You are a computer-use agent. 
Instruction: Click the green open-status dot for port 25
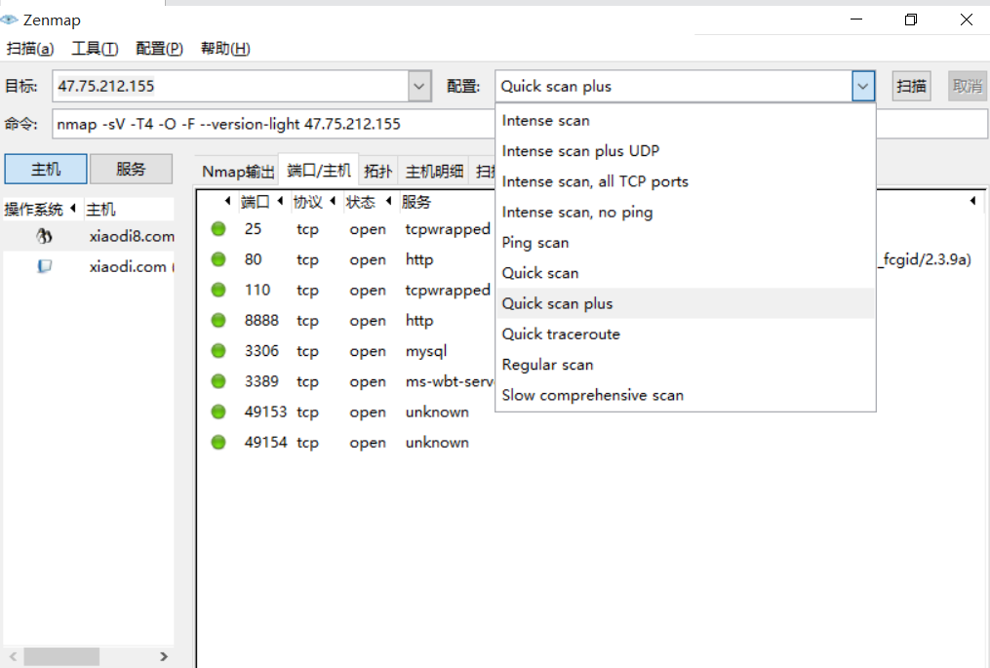click(218, 229)
